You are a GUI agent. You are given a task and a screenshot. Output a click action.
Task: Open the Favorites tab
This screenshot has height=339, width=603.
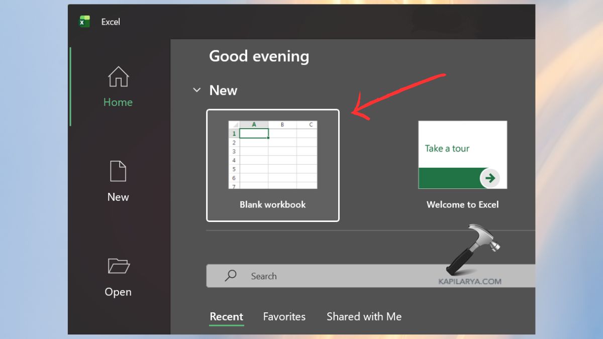point(284,316)
